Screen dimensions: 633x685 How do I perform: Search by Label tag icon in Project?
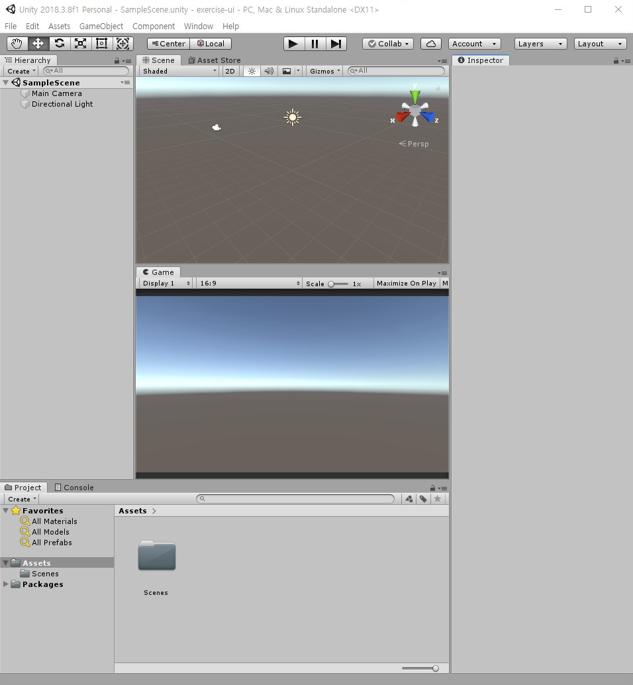point(423,499)
